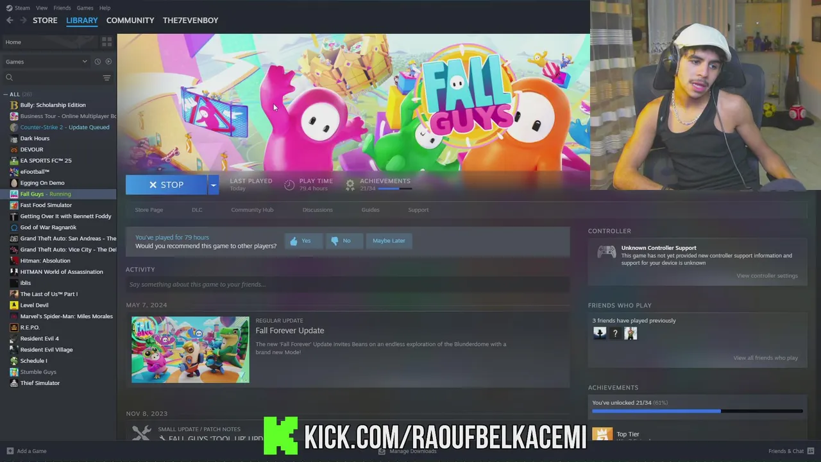821x462 pixels.
Task: Open View controller settings link
Action: click(767, 276)
